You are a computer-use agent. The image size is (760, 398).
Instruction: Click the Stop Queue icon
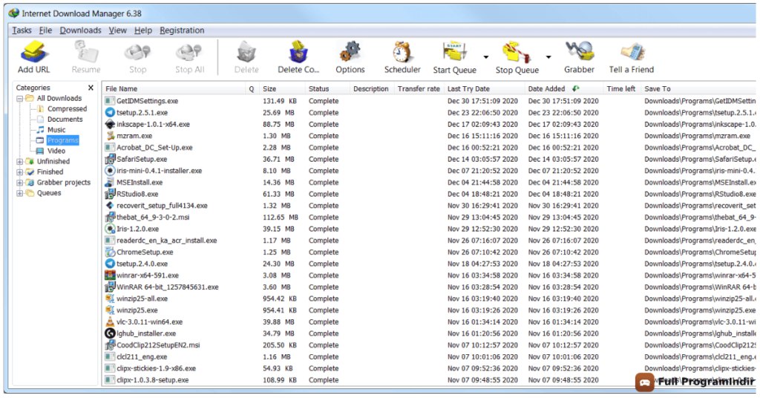(517, 53)
